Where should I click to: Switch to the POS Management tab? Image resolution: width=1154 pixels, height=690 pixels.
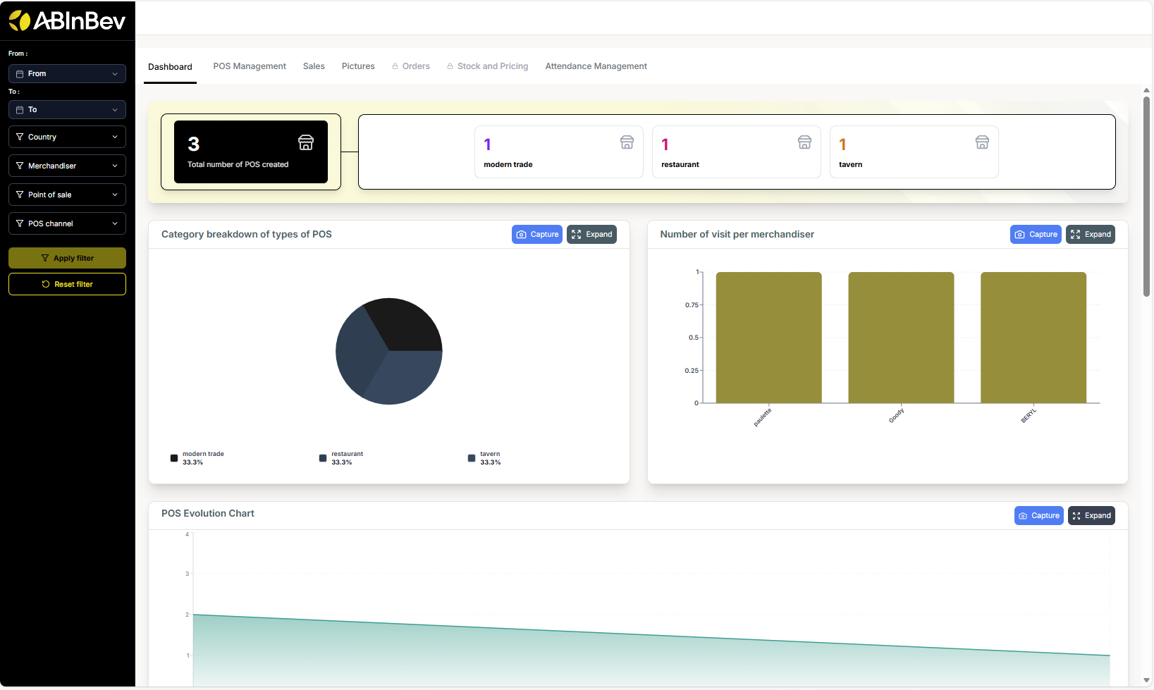(250, 66)
